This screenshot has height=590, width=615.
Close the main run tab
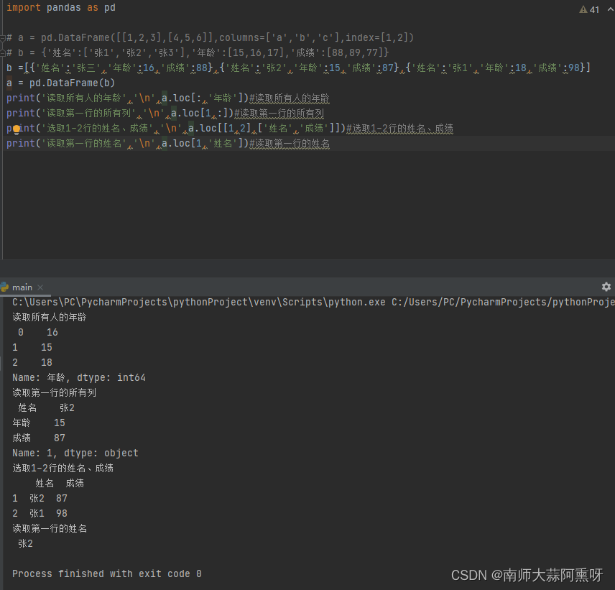(x=40, y=287)
